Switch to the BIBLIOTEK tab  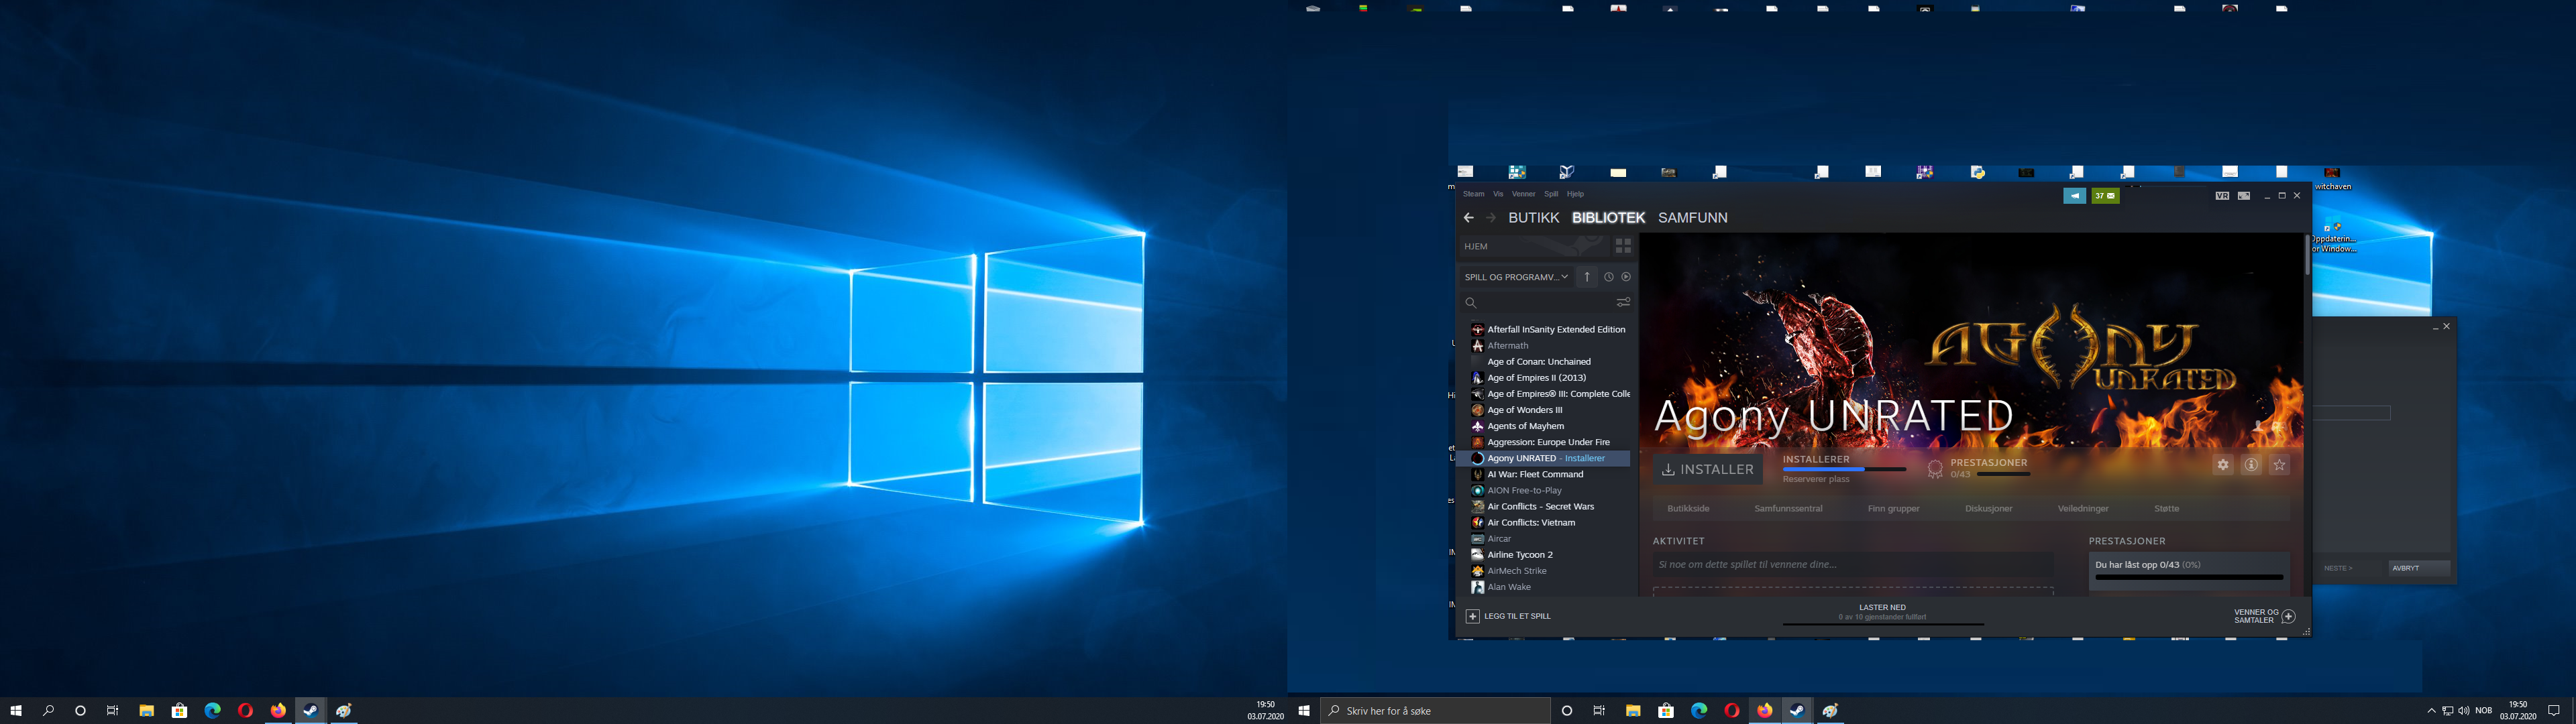coord(1608,218)
